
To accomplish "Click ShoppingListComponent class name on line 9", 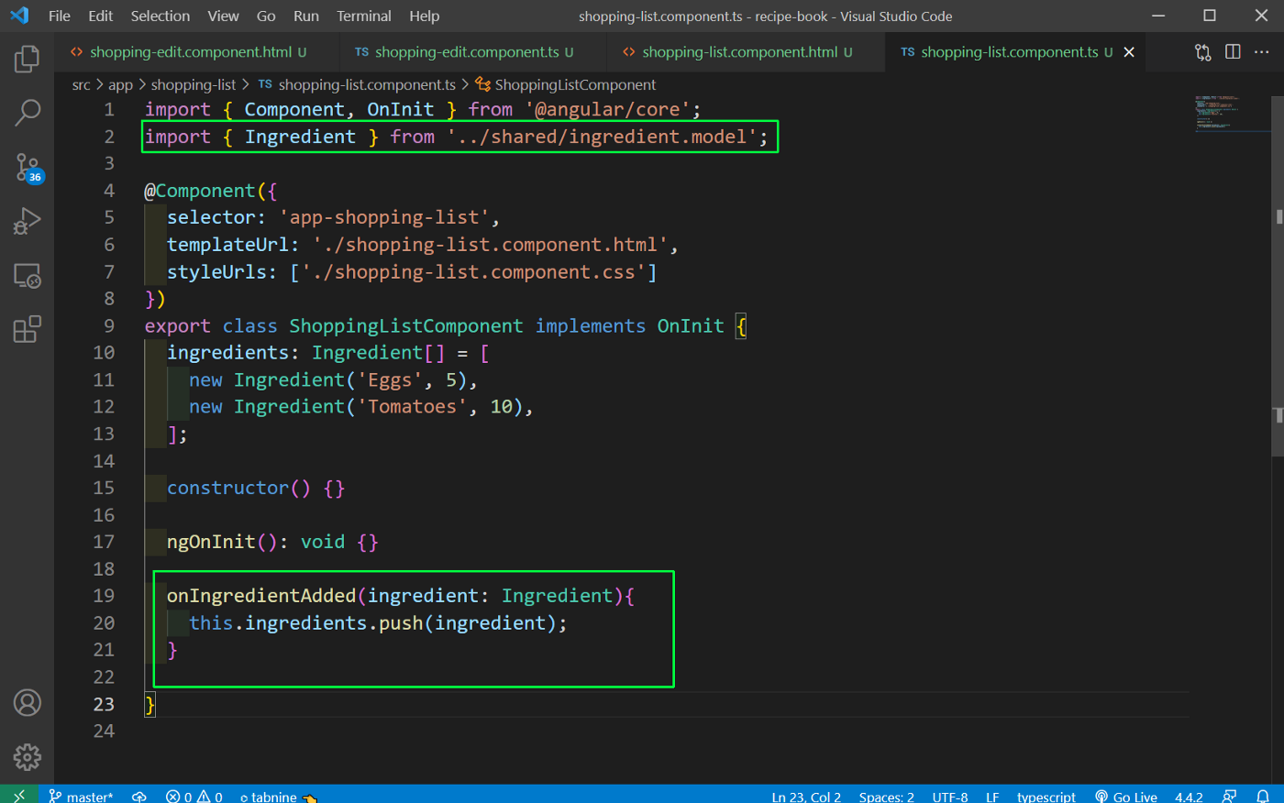I will [406, 325].
